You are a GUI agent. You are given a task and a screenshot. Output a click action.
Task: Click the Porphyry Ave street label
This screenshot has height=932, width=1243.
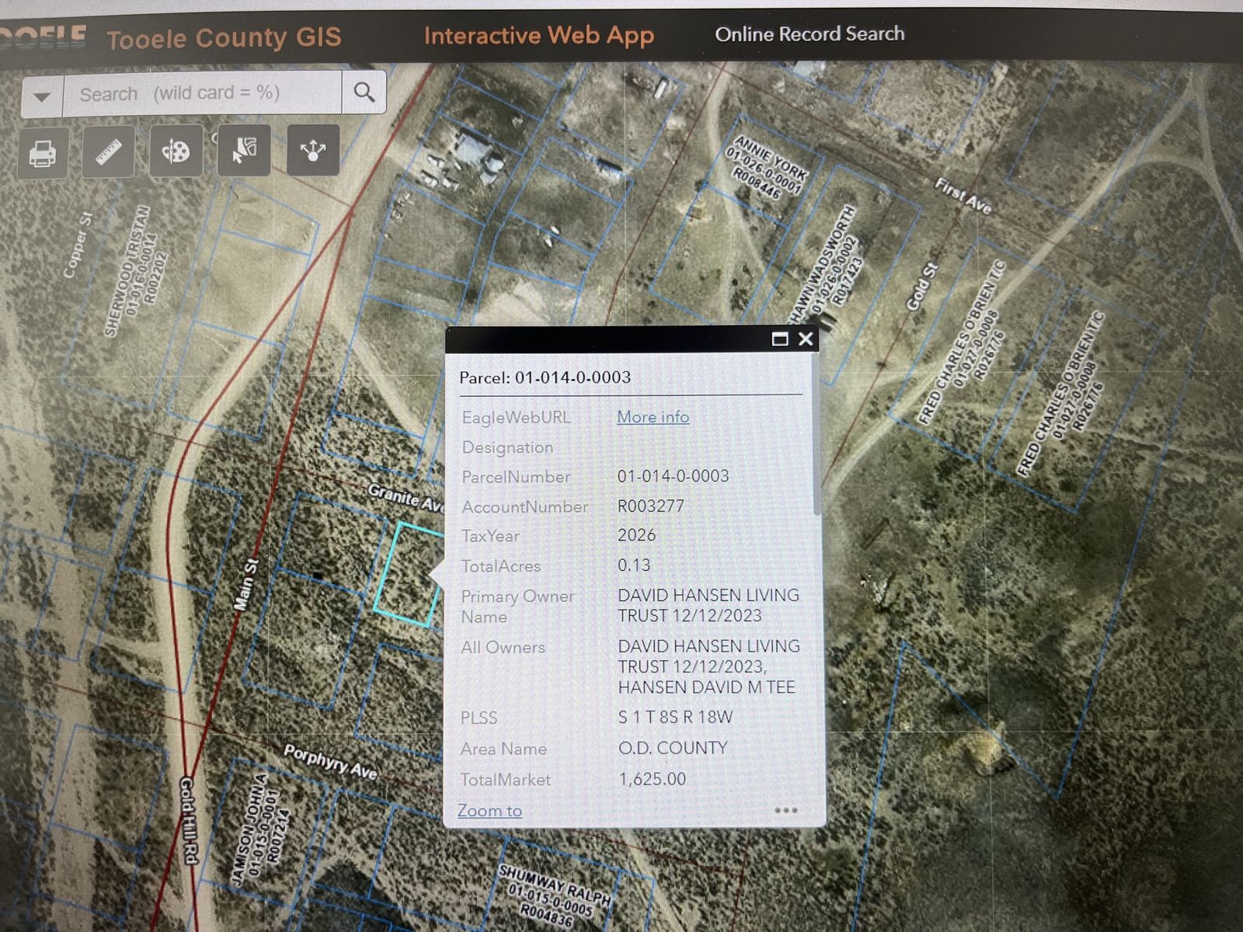coord(330,761)
